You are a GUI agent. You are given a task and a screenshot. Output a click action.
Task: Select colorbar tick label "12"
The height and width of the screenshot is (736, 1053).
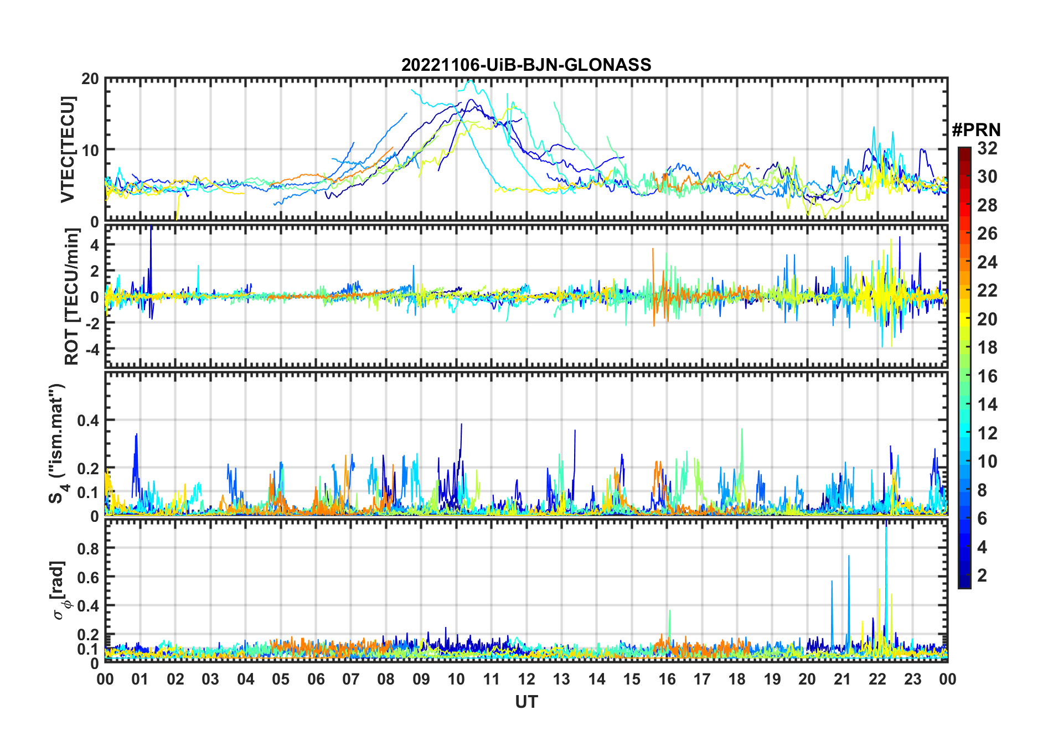[x=987, y=433]
